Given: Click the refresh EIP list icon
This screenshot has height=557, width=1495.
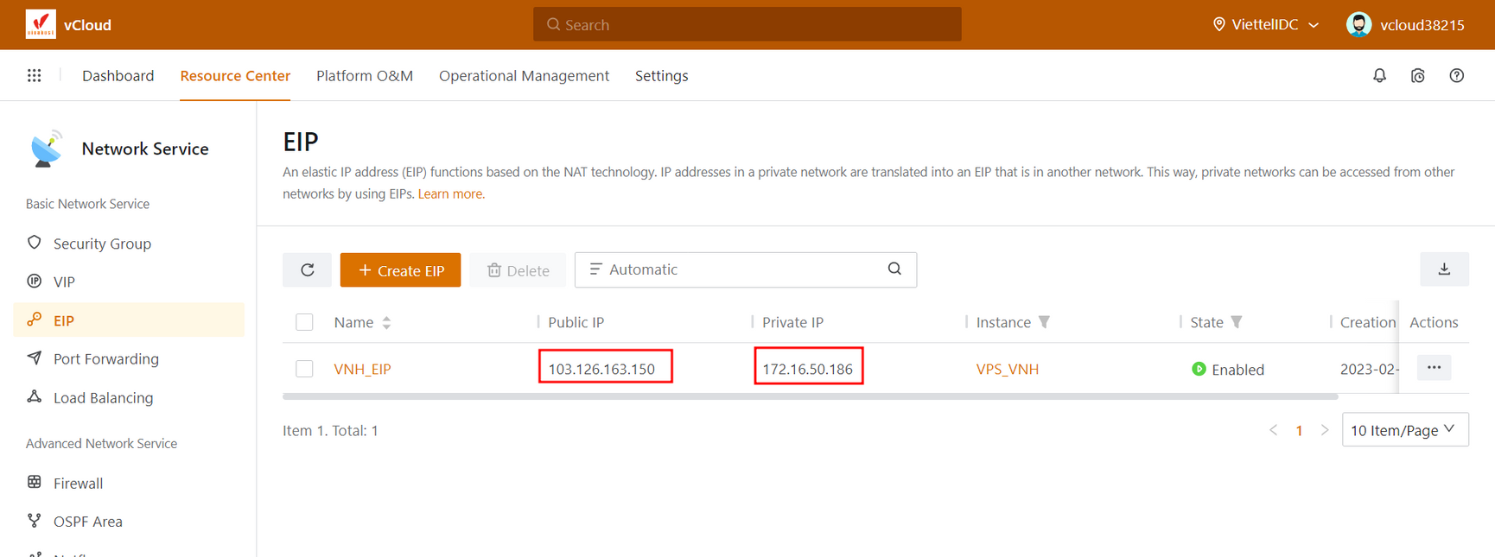Looking at the screenshot, I should click(307, 270).
